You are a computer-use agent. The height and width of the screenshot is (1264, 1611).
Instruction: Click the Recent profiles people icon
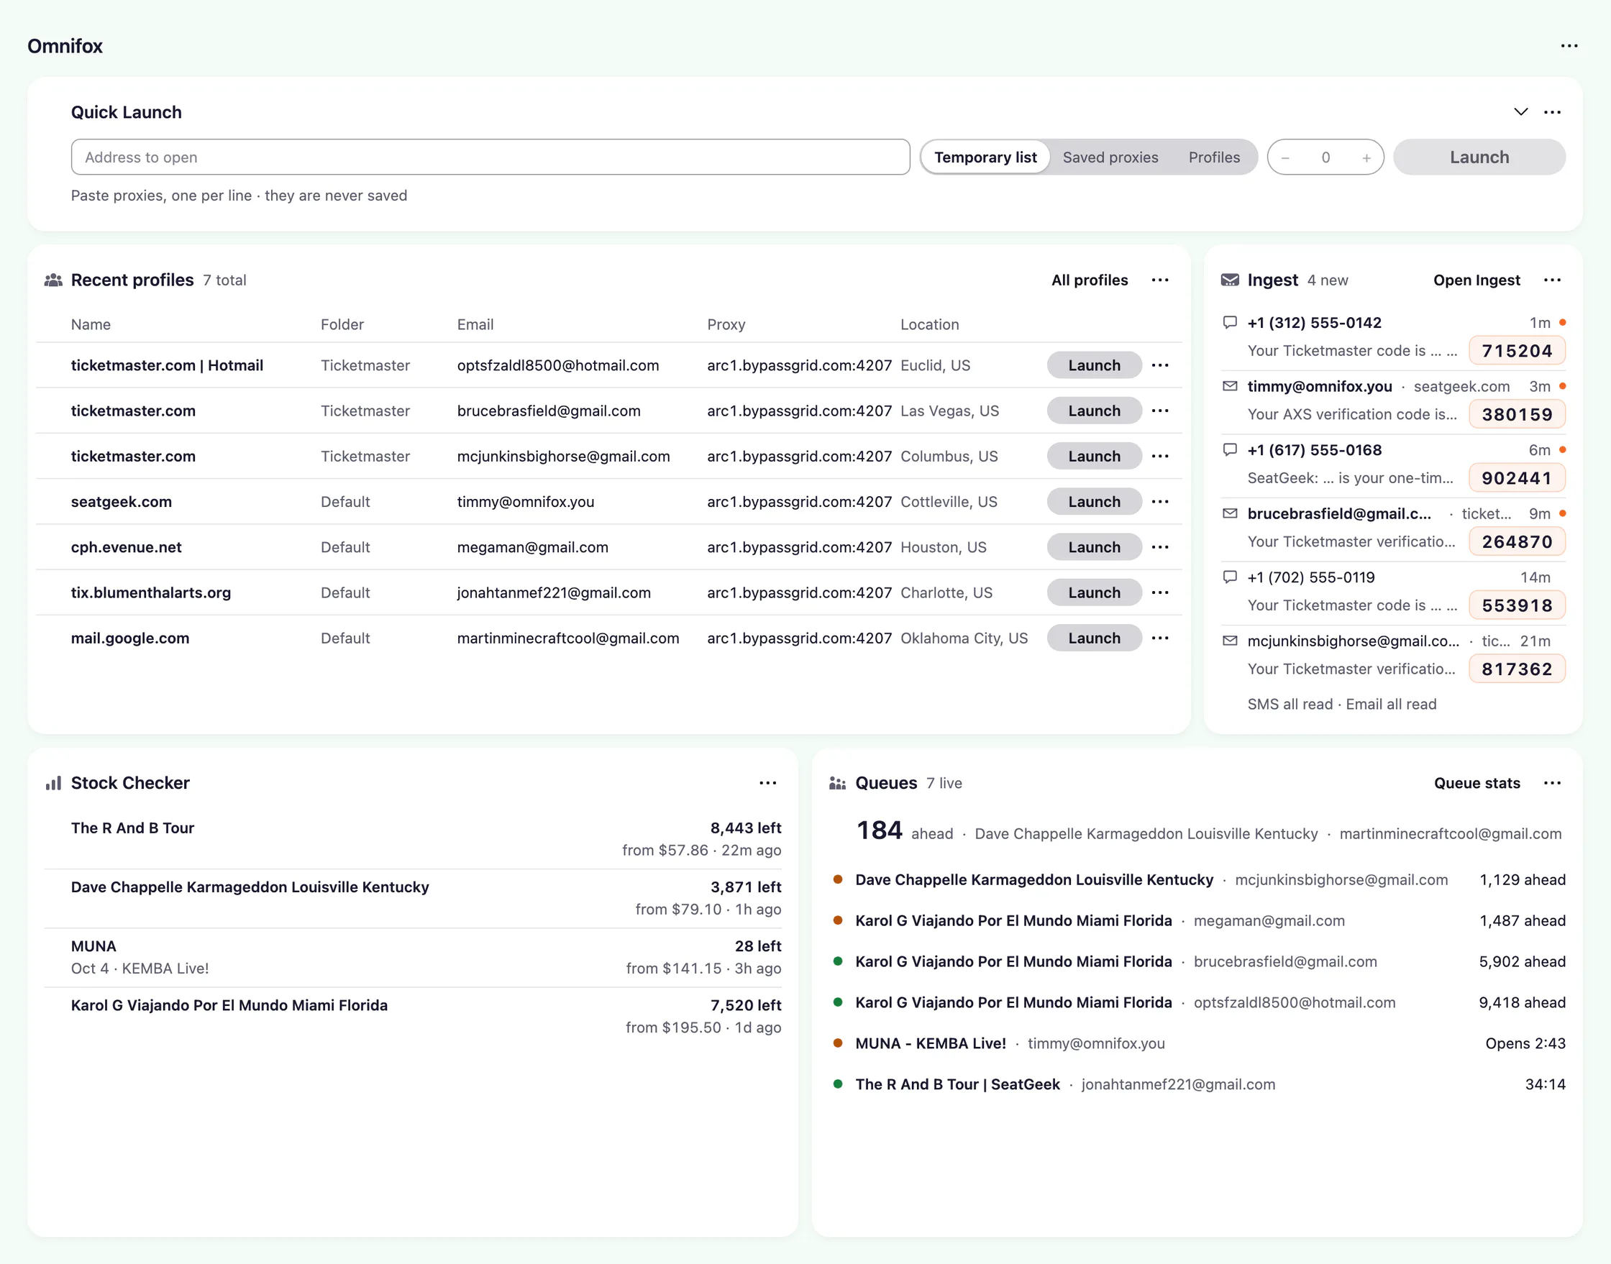click(53, 280)
